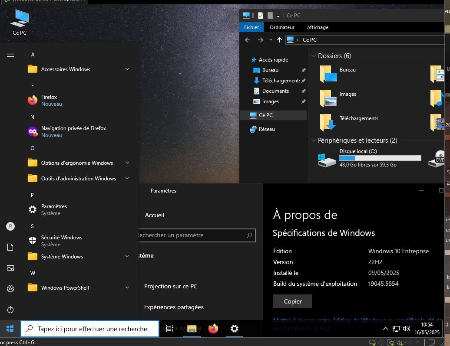The image size is (450, 346).
Task: Open Firefox from the taskbar
Action: (213, 329)
